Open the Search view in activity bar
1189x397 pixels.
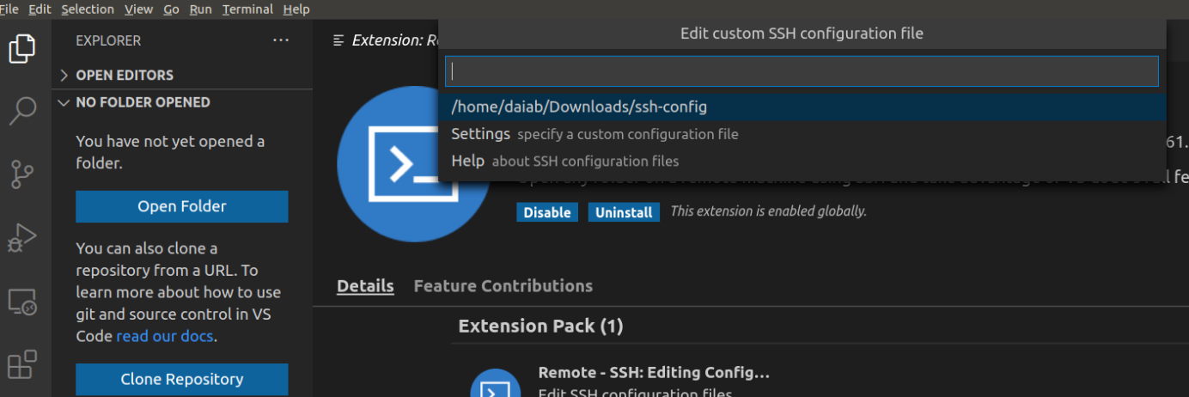22,111
